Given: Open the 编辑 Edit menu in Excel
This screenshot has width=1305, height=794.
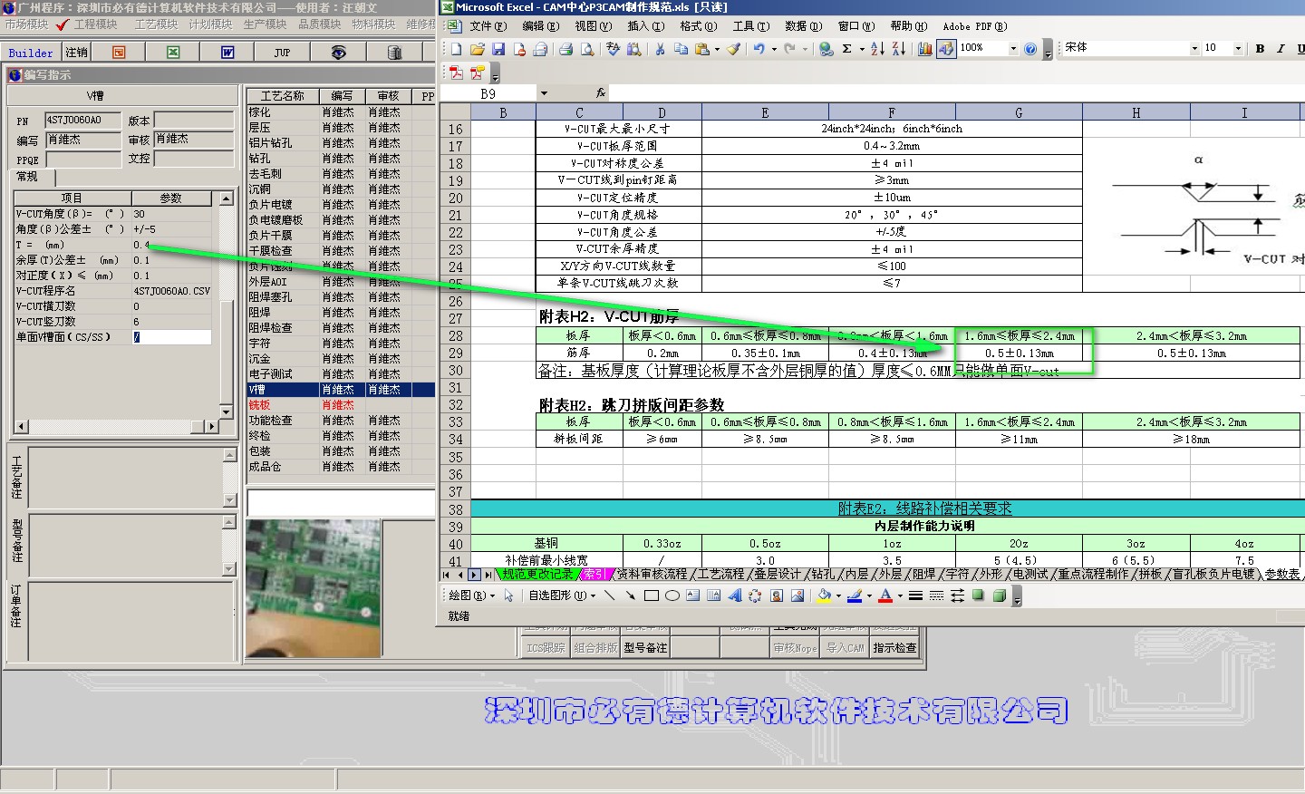Looking at the screenshot, I should [540, 26].
